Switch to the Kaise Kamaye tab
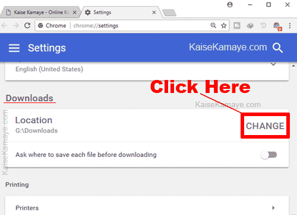The height and width of the screenshot is (215, 297). (x=40, y=12)
